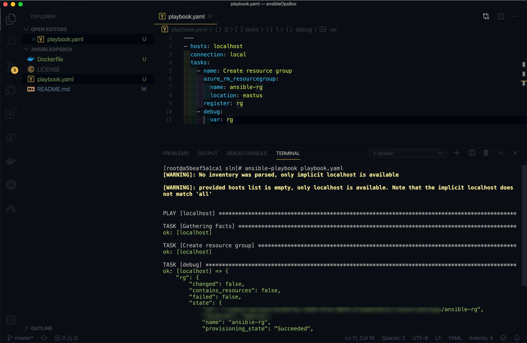527x343 pixels.
Task: Open the Search view in activity bar
Action: point(11,42)
